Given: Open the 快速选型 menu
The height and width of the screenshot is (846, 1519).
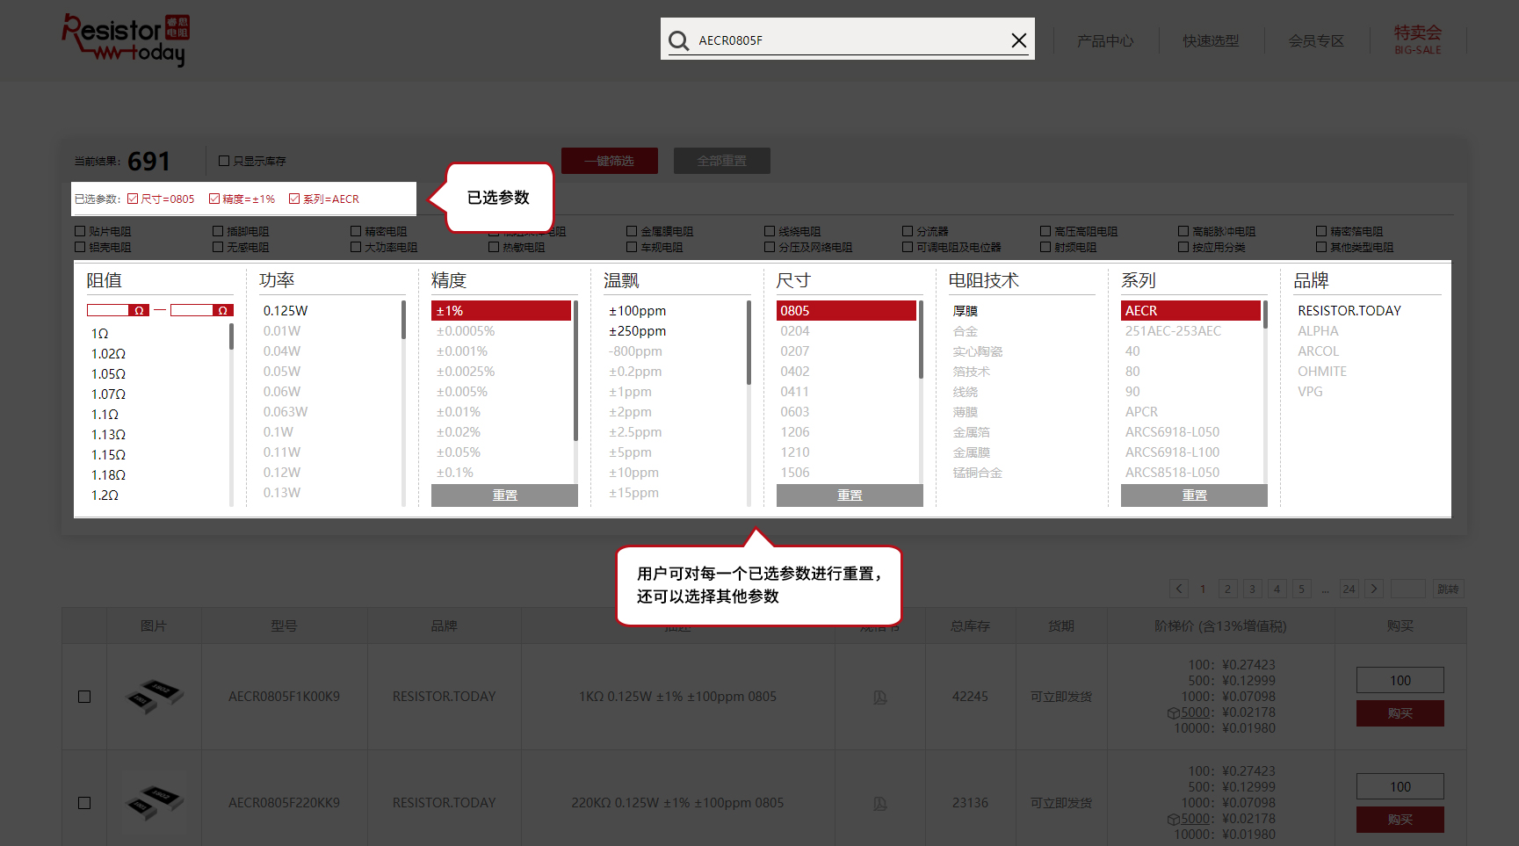Looking at the screenshot, I should [1211, 41].
